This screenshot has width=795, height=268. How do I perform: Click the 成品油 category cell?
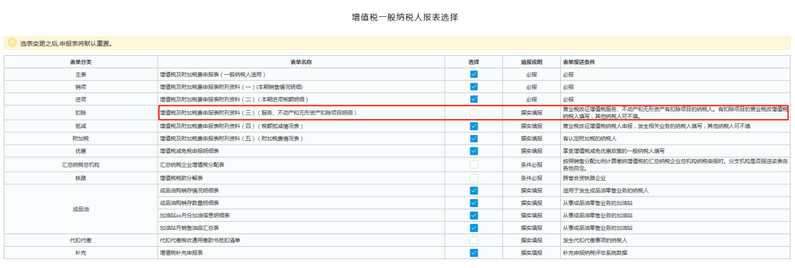click(81, 209)
